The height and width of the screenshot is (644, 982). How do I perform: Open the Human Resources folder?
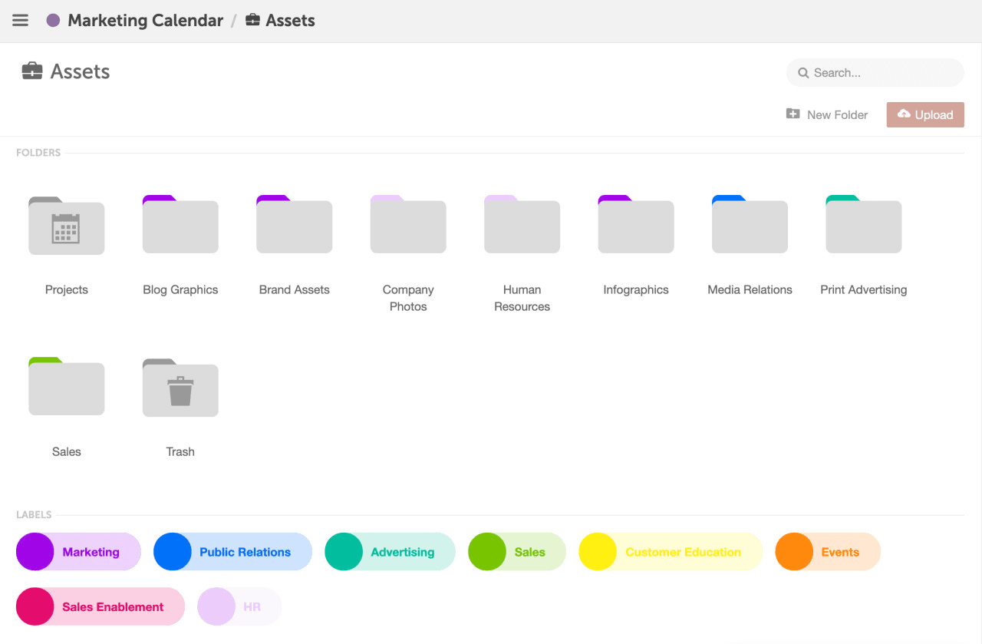[x=522, y=226]
